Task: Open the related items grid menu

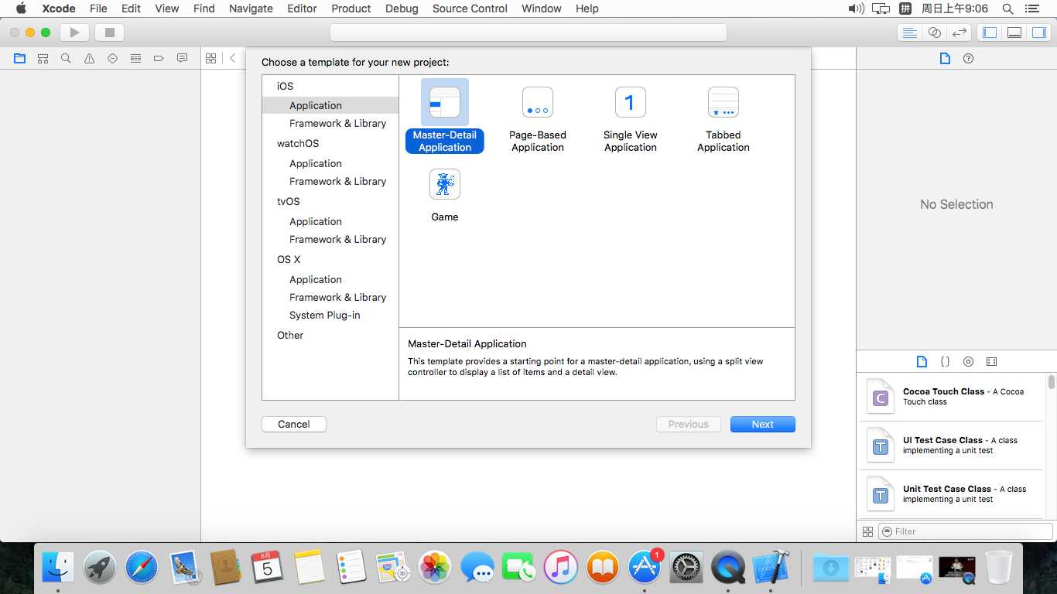Action: pyautogui.click(x=210, y=58)
